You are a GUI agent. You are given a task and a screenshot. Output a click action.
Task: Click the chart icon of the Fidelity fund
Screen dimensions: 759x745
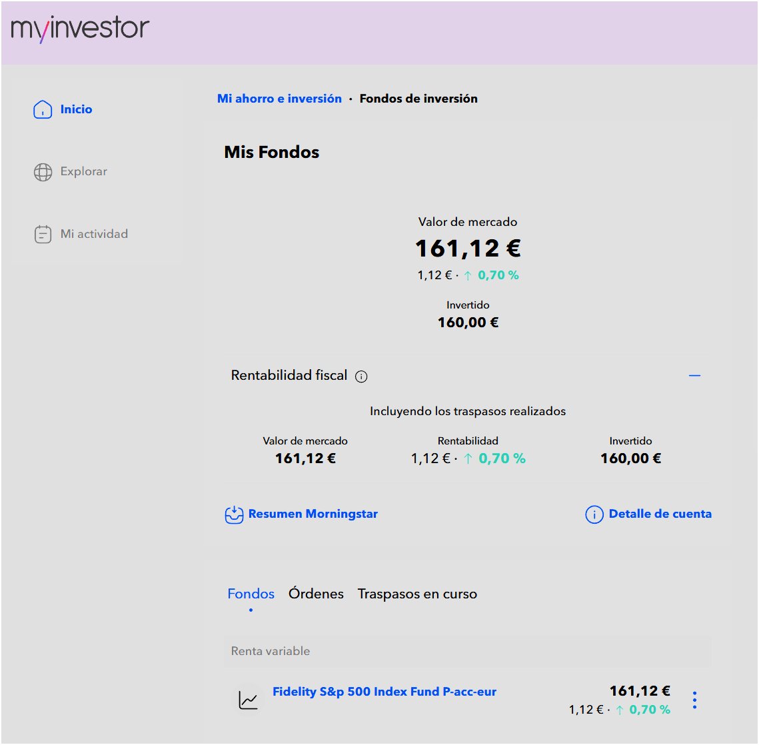pyautogui.click(x=249, y=700)
